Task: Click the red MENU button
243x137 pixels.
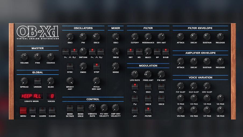Action: pos(23,110)
